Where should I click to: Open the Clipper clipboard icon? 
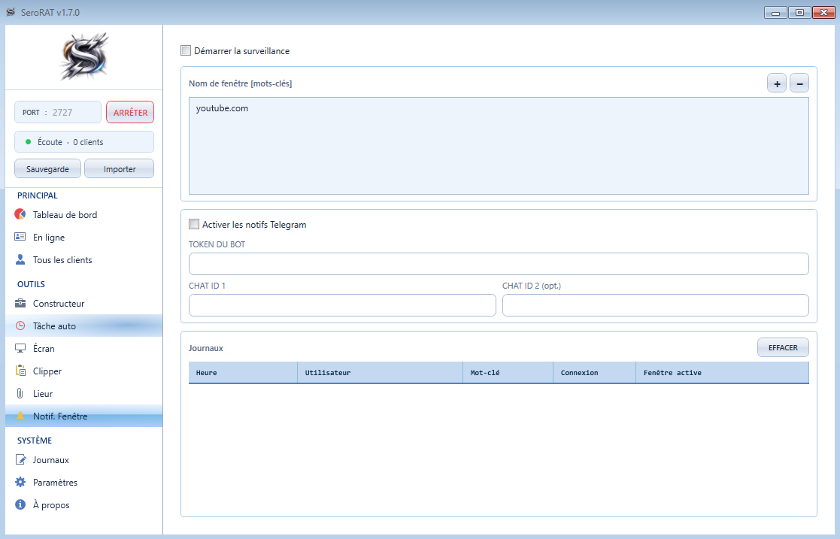20,371
